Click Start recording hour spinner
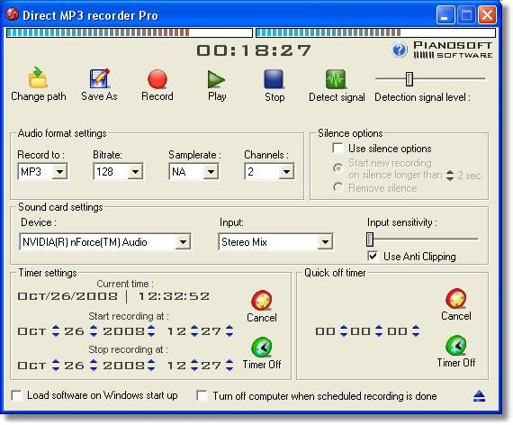This screenshot has height=425, width=513. tap(194, 331)
